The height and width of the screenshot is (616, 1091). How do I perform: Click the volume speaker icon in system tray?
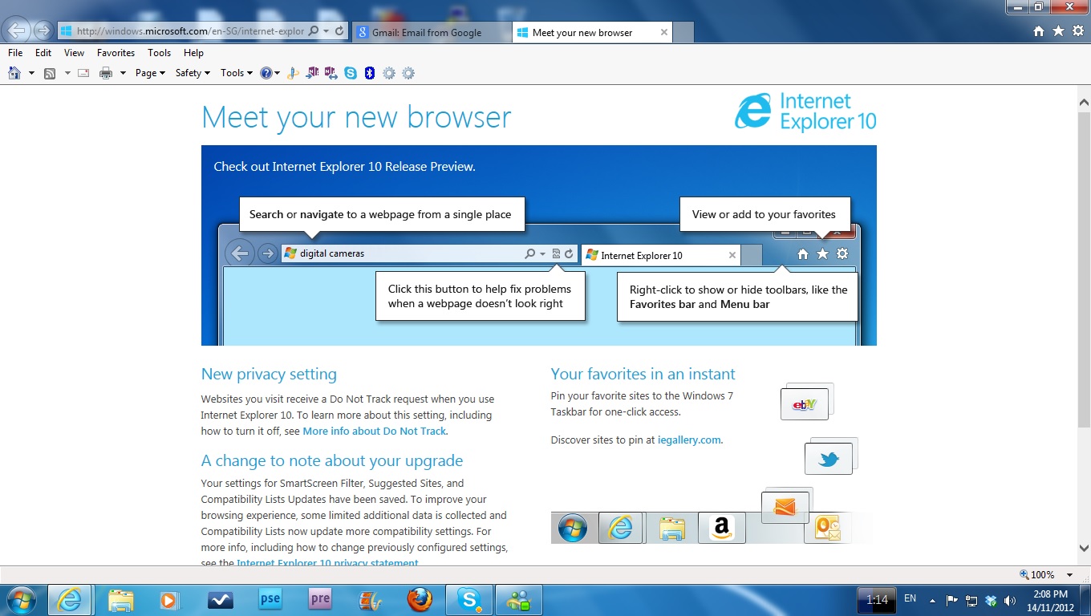tap(1010, 600)
